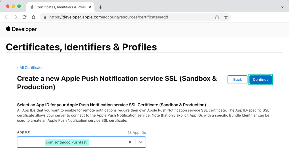289x155 pixels.
Task: Bookmark this page with the star icon
Action: 226,17
